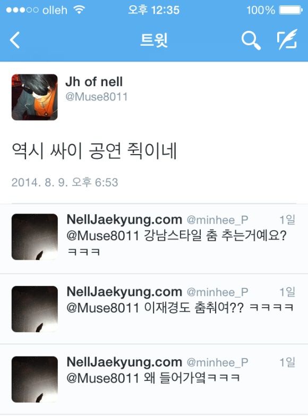Viewport: 308px width, 416px height.
Task: Open the Jh of nell display name
Action: coord(94,81)
